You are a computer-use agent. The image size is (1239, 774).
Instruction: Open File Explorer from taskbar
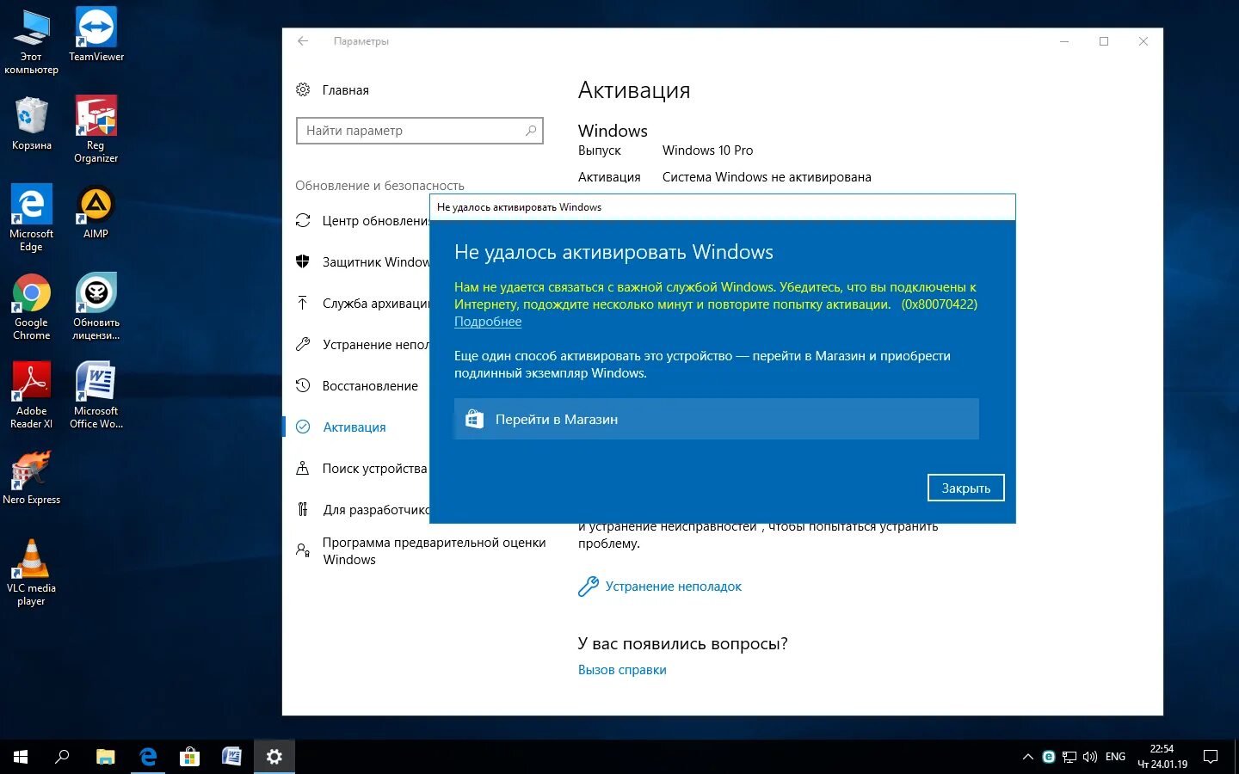tap(105, 757)
